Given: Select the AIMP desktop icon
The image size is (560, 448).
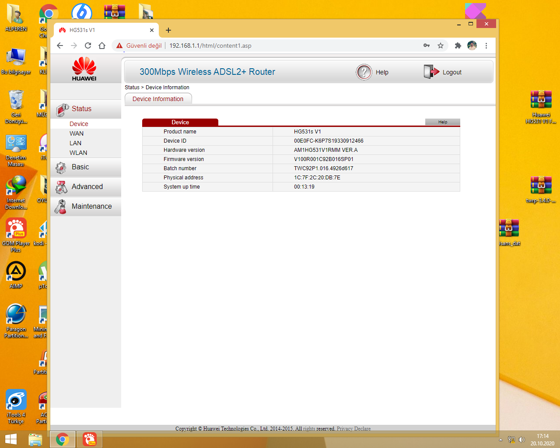Looking at the screenshot, I should click(16, 275).
